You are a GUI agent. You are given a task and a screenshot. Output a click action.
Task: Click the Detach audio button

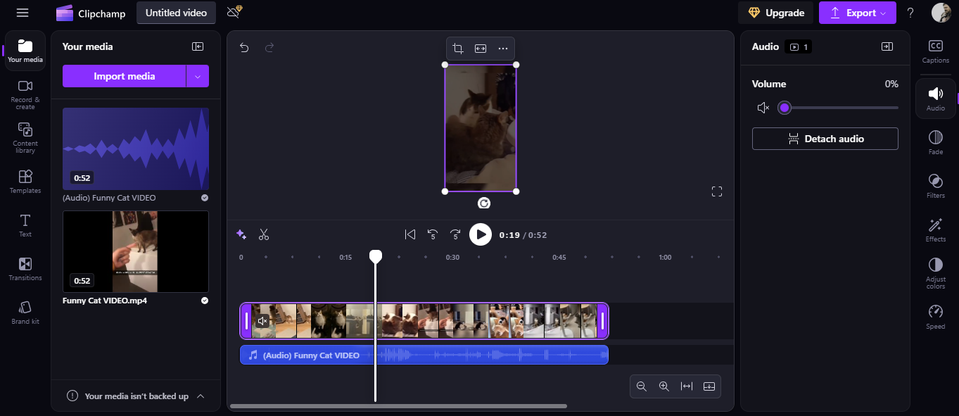pos(825,138)
